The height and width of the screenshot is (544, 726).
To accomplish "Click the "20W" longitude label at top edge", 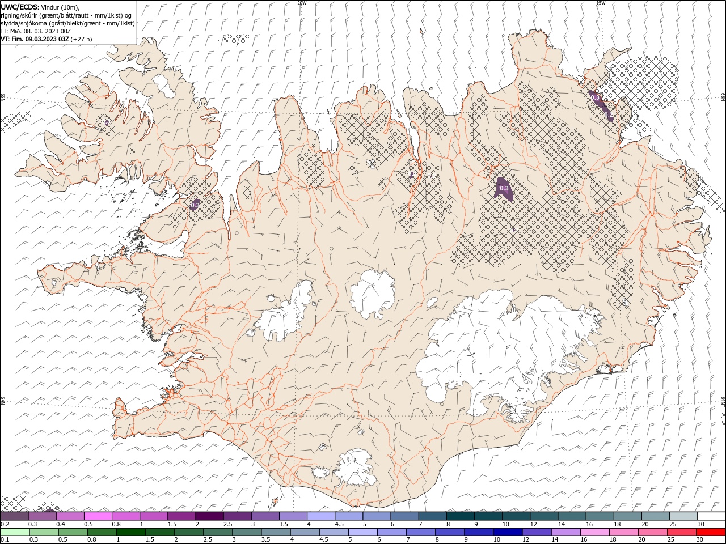I will click(x=302, y=3).
